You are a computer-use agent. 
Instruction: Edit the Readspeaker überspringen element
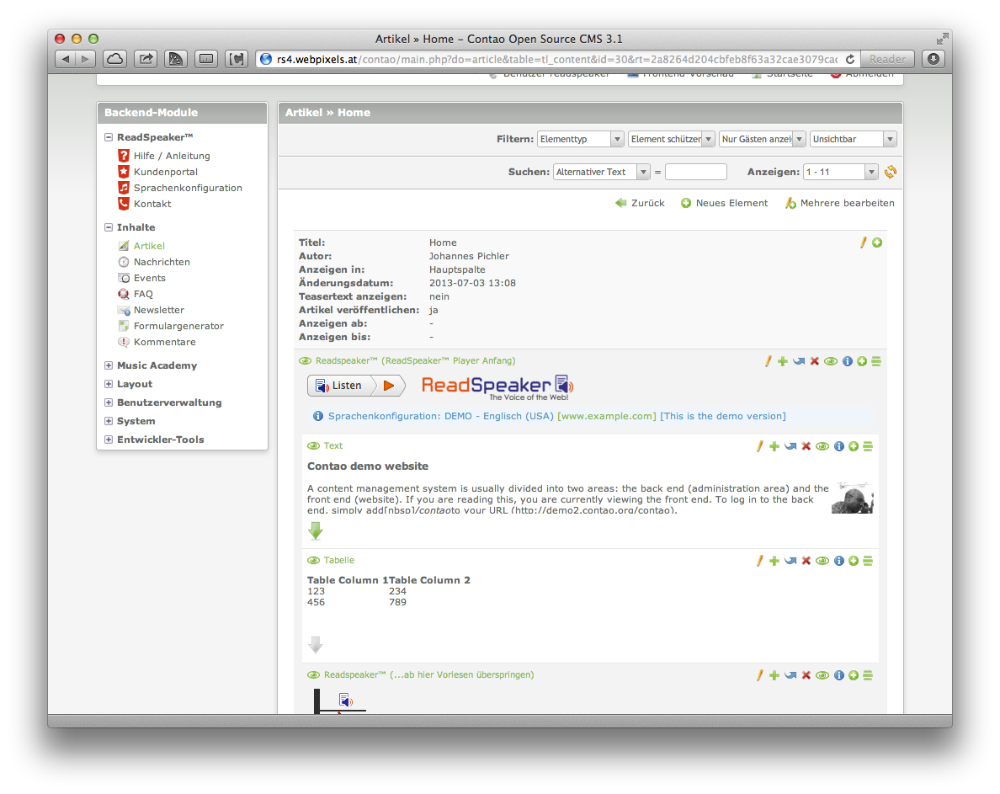759,675
